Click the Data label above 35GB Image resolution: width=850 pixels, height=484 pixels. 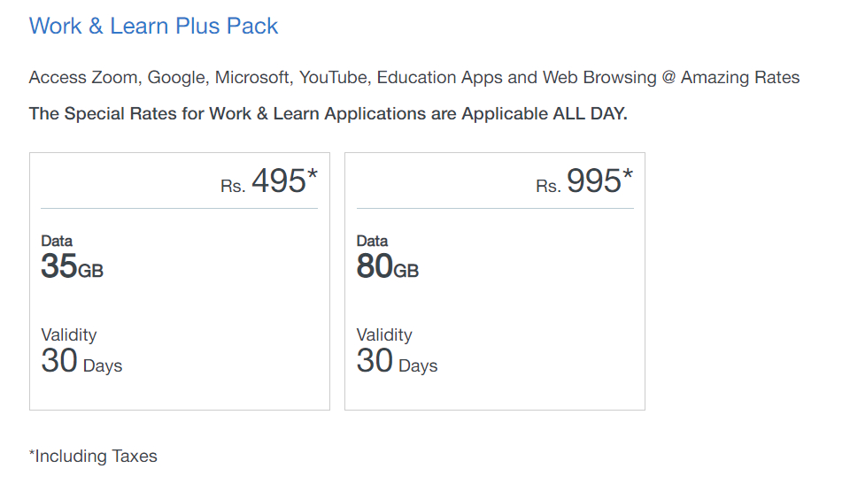(57, 241)
